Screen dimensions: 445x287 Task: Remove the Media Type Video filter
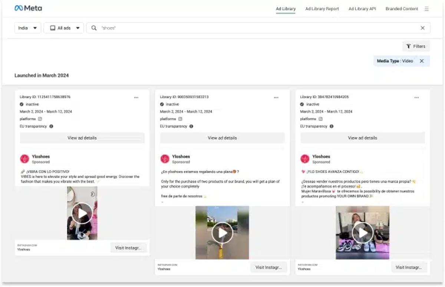tap(422, 60)
